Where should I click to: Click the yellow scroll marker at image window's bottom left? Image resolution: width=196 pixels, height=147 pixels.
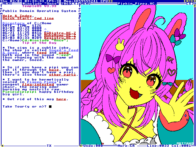pos(81,146)
